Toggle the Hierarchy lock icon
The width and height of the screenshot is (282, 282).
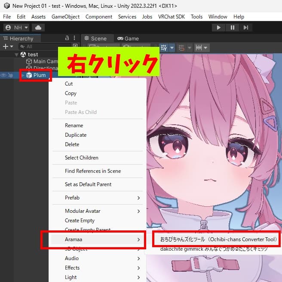pos(67,38)
